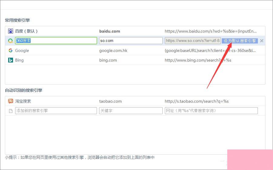
Task: Click the Google baseURL search string
Action: click(x=210, y=51)
